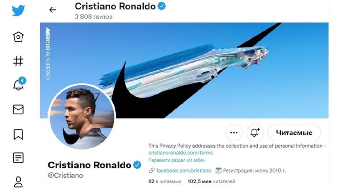View the 62 в читаемых list
Screen dimensions: 337x189
(x=165, y=181)
